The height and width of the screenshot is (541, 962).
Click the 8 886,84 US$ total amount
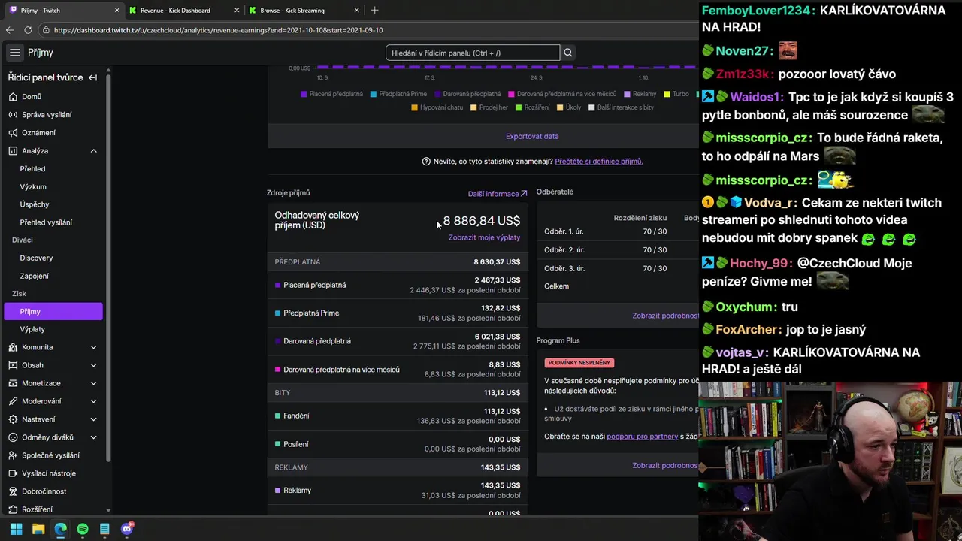[x=482, y=221]
